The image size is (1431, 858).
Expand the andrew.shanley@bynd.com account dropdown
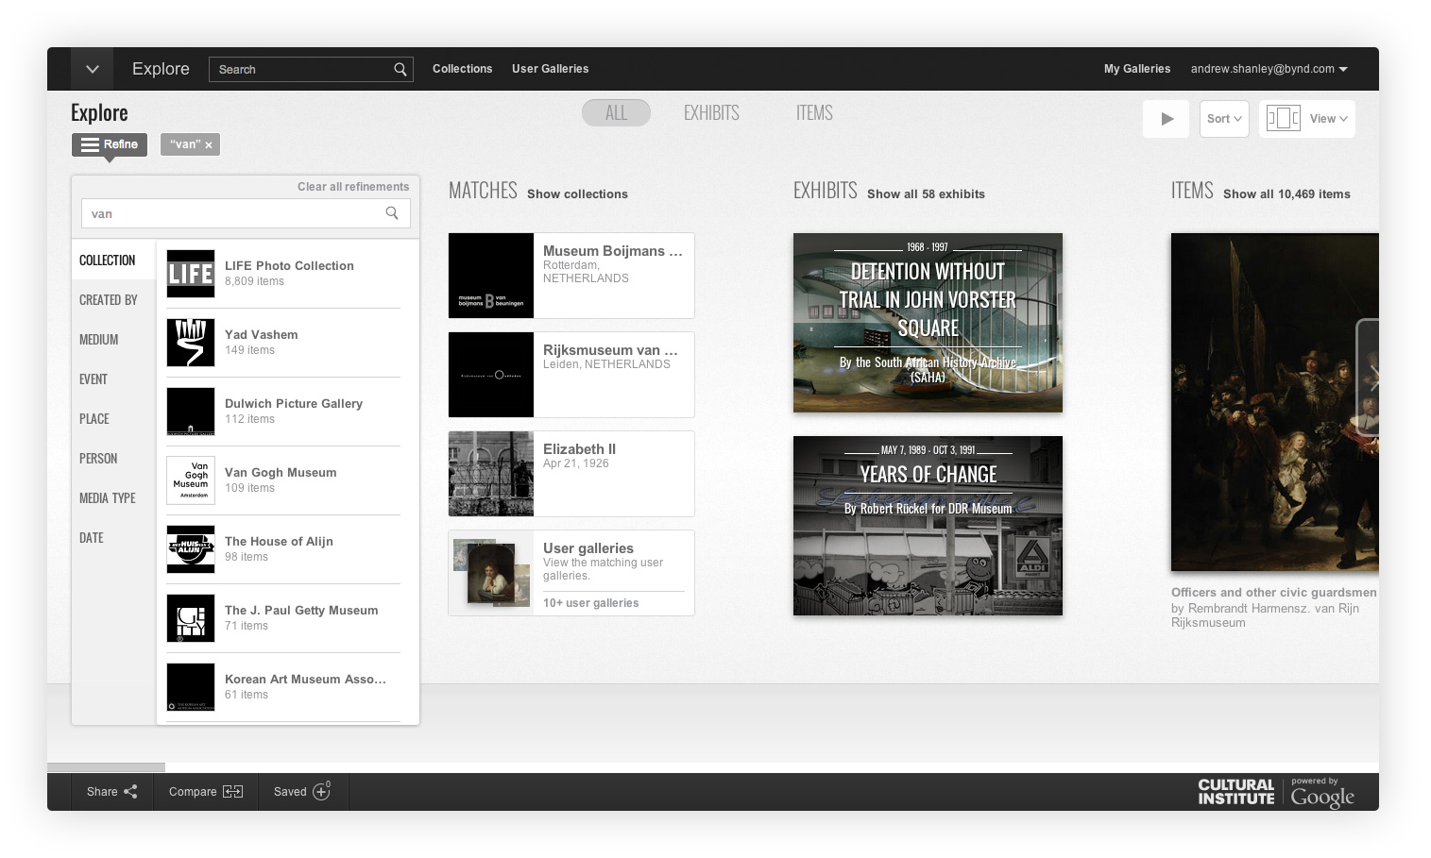(1269, 69)
